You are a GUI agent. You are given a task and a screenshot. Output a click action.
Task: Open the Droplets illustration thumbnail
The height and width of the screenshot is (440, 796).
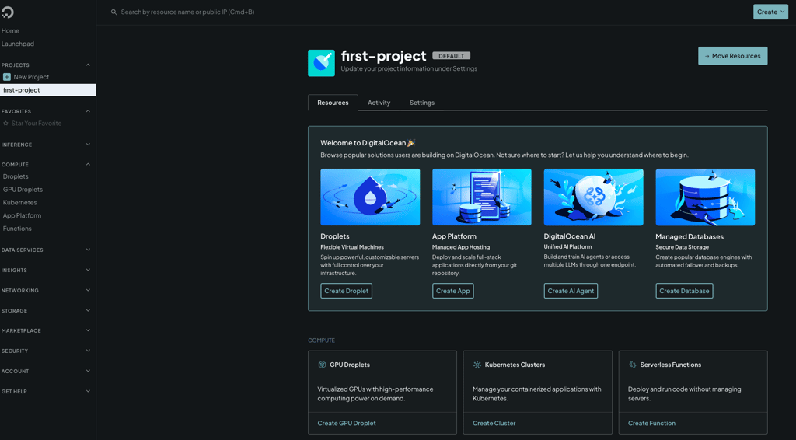[x=370, y=197]
